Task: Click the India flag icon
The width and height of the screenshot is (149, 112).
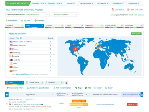Action: (11, 63)
